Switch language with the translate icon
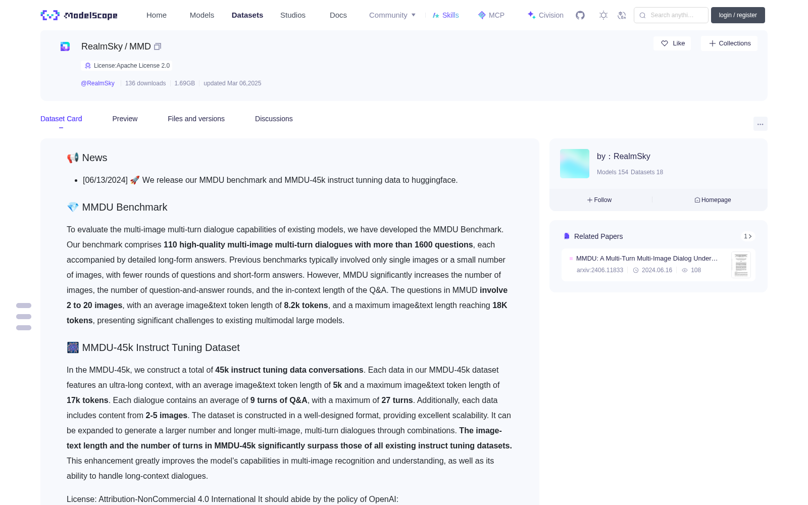Screen dimensions: 808x505 (x=622, y=15)
